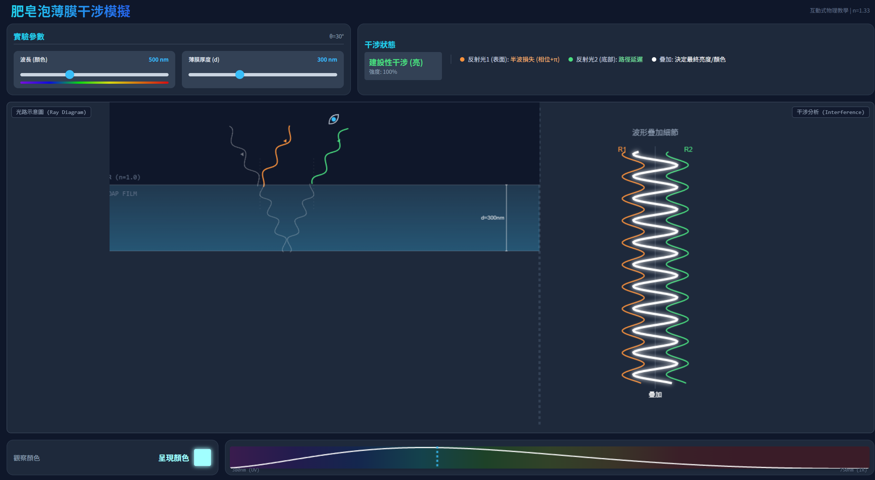875x480 pixels.
Task: Select the 干涉分析 (Interference) label
Action: coord(830,112)
